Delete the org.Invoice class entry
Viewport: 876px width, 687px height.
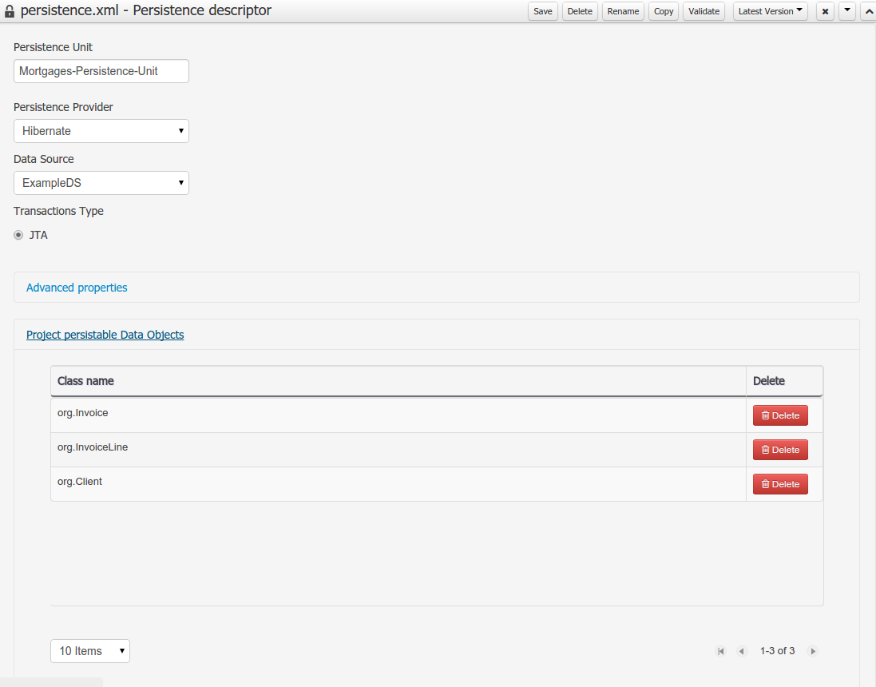(780, 415)
